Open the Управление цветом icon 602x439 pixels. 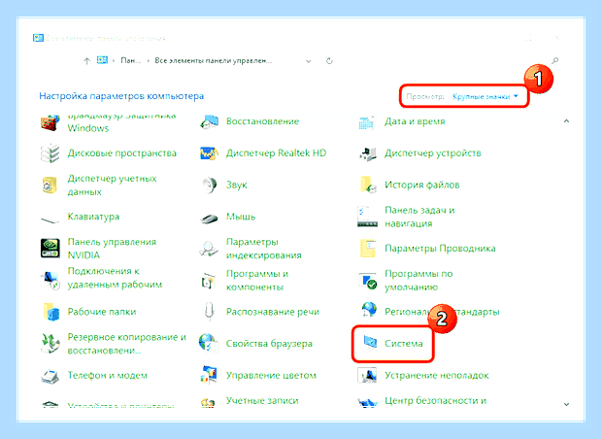click(209, 375)
